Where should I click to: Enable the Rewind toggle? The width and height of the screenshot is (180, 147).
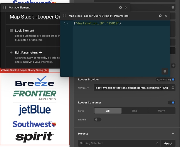click(x=97, y=119)
